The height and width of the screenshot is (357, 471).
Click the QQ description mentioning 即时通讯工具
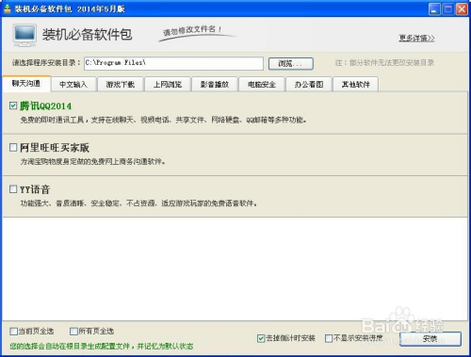click(x=163, y=120)
